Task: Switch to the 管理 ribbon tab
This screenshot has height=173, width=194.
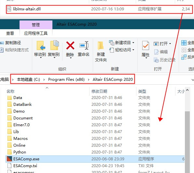Action: pyautogui.click(x=36, y=25)
